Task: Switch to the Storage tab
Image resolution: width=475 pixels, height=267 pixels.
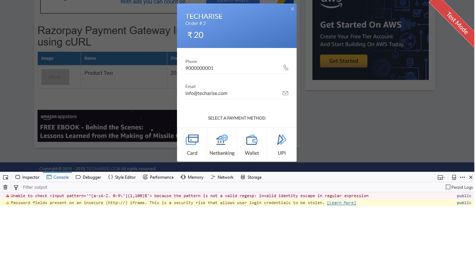Action: (251, 177)
